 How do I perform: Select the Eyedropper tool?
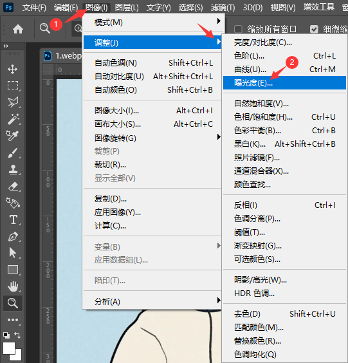12,136
